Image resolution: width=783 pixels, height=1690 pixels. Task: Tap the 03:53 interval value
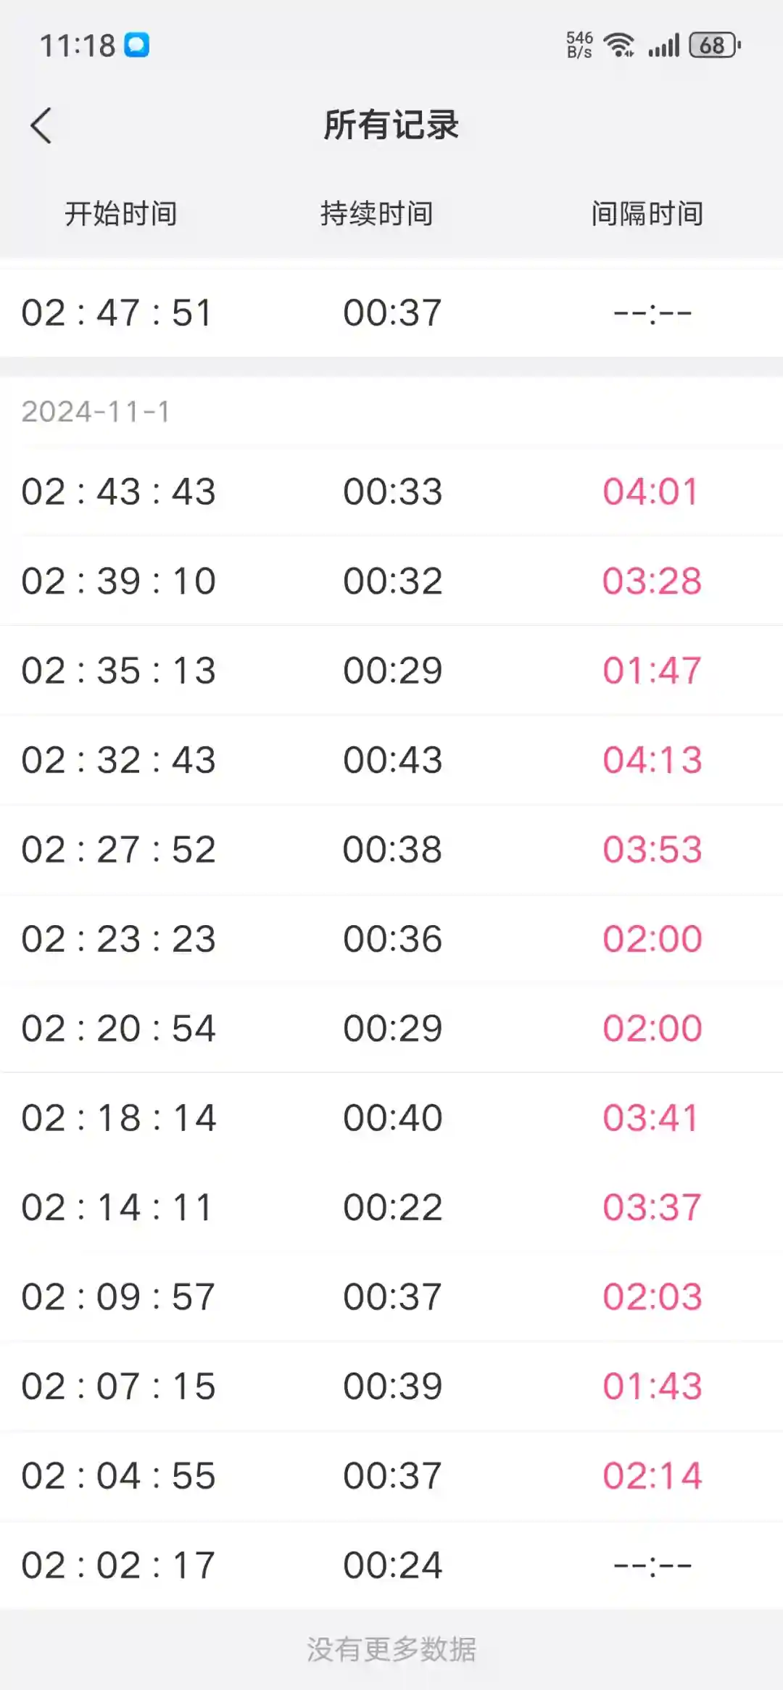pyautogui.click(x=652, y=850)
